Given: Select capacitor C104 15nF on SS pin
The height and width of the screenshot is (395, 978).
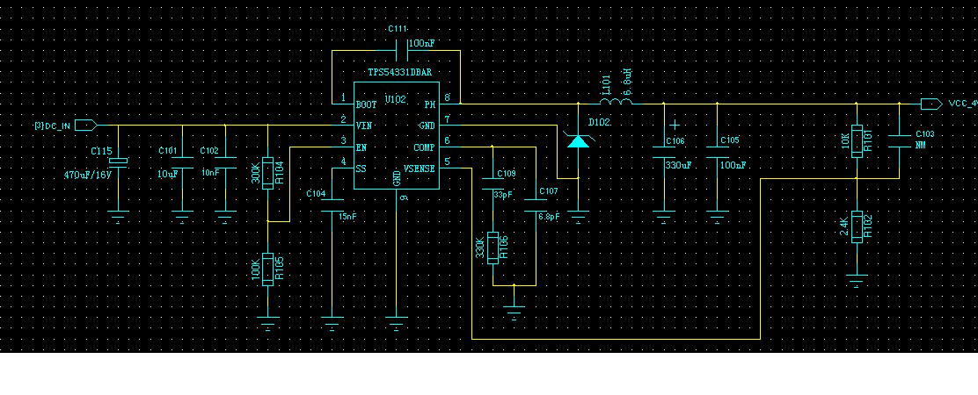Looking at the screenshot, I should pos(332,205).
